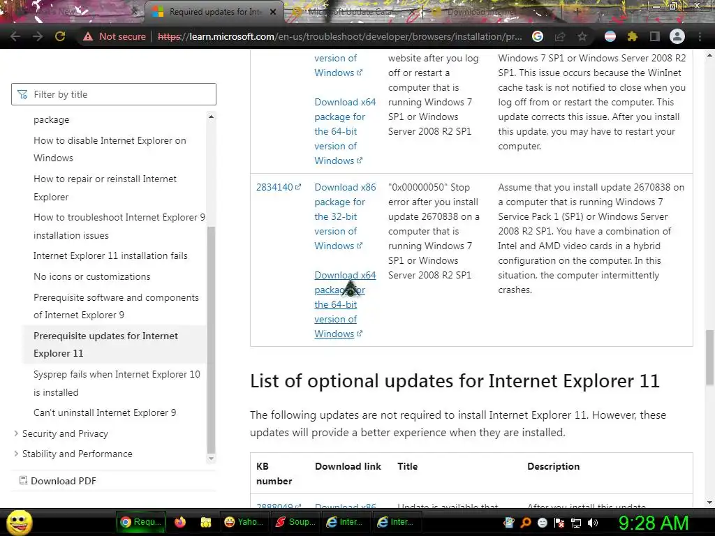Click the volume speaker tray icon
715x536 pixels.
coord(593,523)
